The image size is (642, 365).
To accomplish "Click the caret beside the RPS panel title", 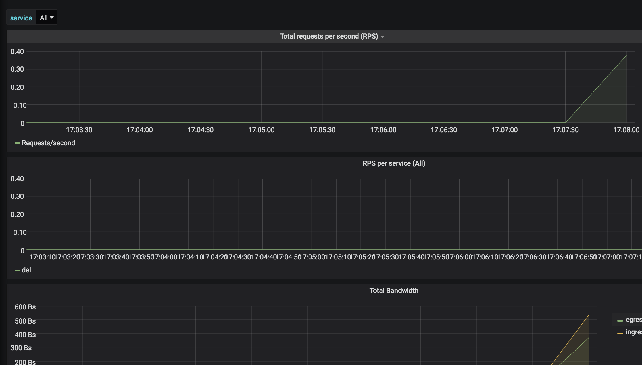I will [x=382, y=37].
